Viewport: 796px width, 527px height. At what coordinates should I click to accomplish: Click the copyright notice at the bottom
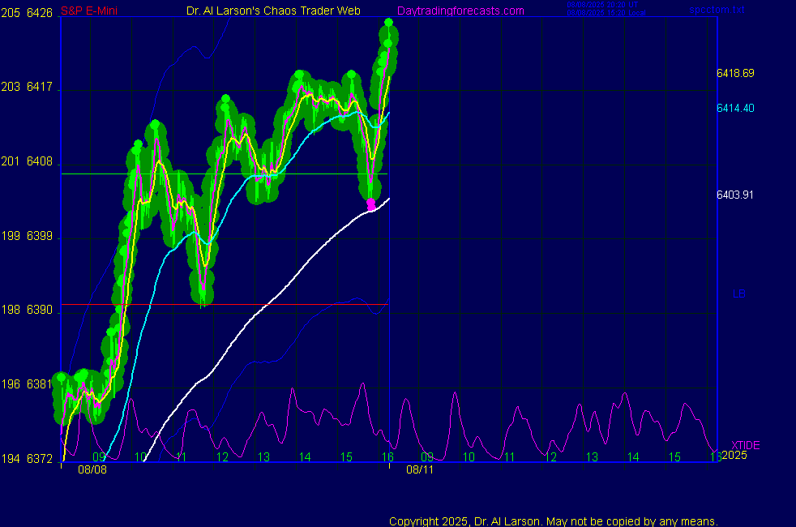pos(553,521)
